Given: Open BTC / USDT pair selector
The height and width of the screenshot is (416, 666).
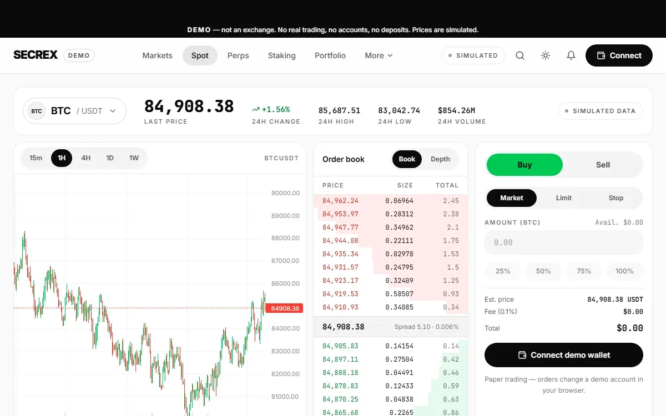Looking at the screenshot, I should coord(74,111).
